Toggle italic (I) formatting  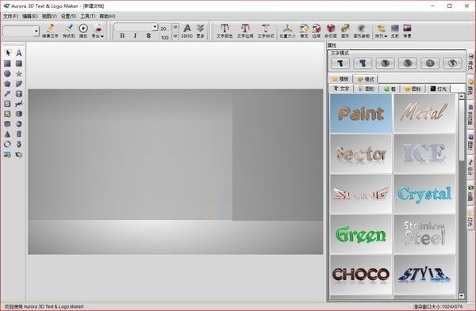point(135,36)
